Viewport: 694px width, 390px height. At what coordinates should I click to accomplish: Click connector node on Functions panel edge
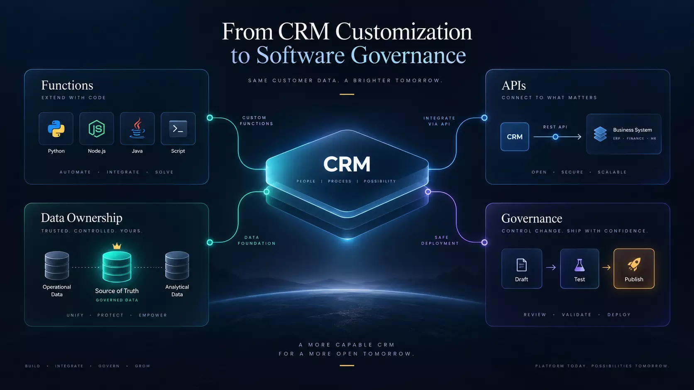click(x=210, y=118)
